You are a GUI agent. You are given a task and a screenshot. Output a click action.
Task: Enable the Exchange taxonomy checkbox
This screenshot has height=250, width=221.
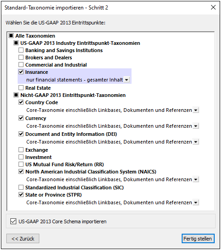21,150
